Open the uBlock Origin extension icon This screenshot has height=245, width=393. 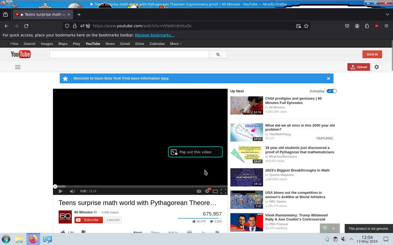coord(377,26)
